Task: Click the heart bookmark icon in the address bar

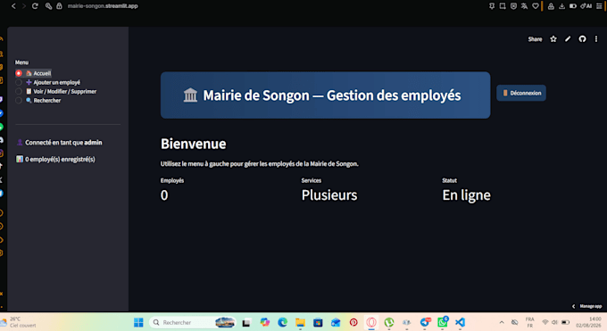Action: (x=536, y=6)
